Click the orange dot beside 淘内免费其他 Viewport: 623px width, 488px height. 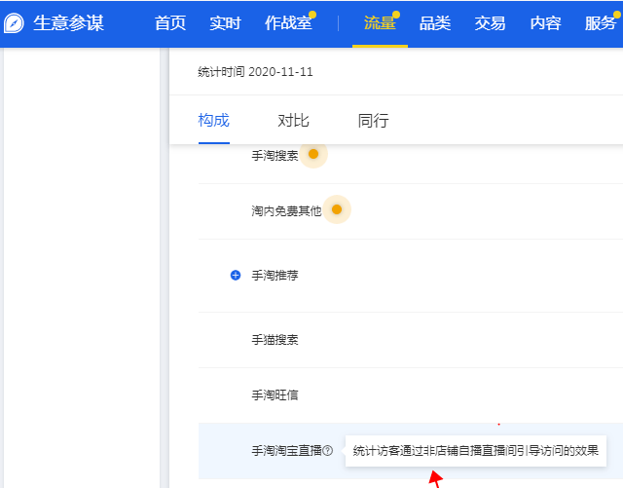click(336, 209)
